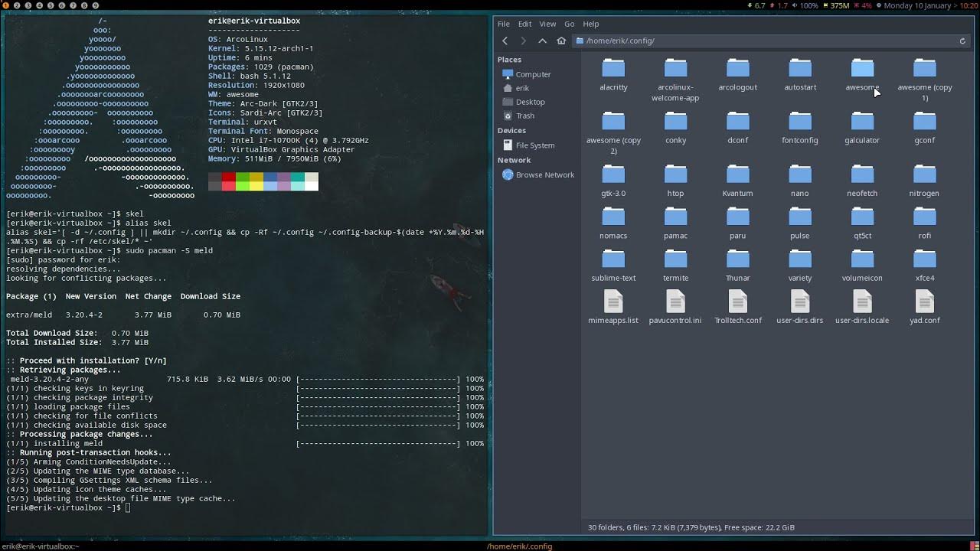Click the forward navigation arrow
Viewport: 980px width, 551px height.
[524, 41]
